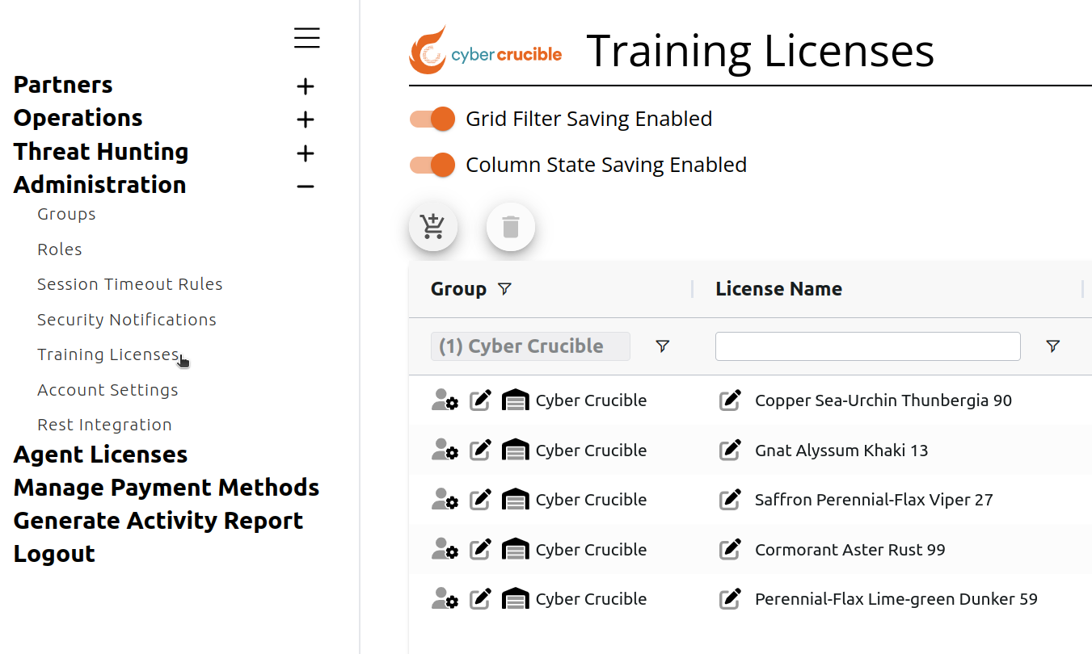The image size is (1092, 654).
Task: Click the add license cart icon
Action: point(433,227)
